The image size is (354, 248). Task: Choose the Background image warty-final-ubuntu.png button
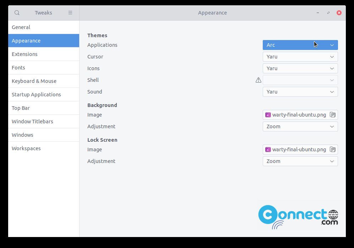click(298, 115)
